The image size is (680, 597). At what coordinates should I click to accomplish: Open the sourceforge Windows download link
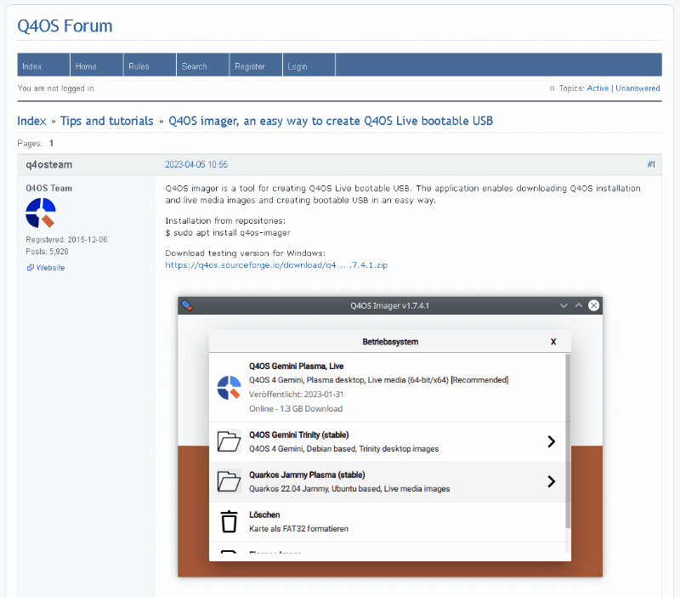[276, 265]
